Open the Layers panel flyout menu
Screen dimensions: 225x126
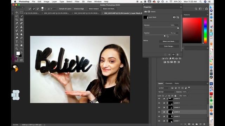click(x=207, y=83)
